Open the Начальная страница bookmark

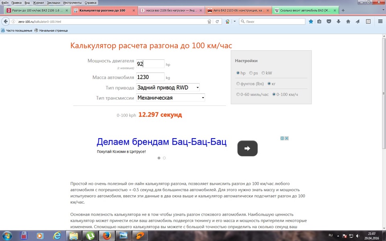point(51,31)
